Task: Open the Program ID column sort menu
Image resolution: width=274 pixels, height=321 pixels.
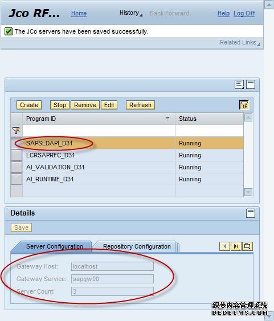Action: pos(167,119)
